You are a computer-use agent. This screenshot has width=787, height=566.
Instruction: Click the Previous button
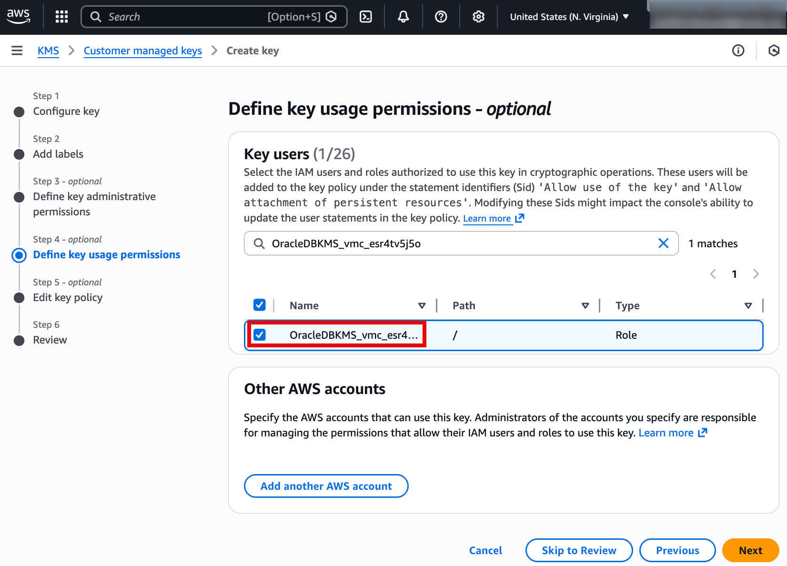[x=677, y=550]
